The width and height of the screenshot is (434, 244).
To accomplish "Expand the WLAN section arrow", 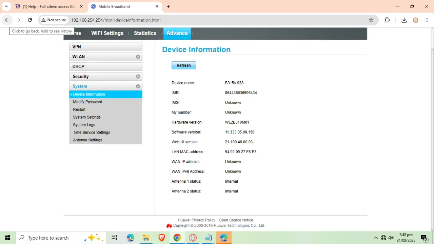I will tap(138, 57).
